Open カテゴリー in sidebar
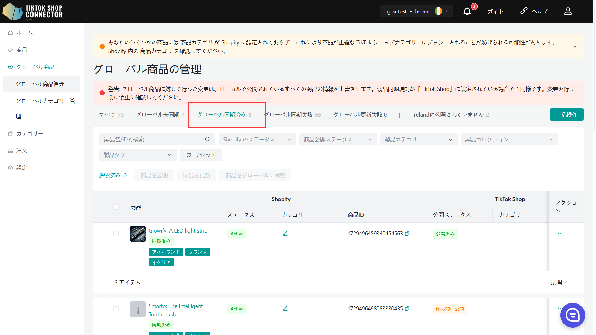This screenshot has width=596, height=335. [42, 133]
